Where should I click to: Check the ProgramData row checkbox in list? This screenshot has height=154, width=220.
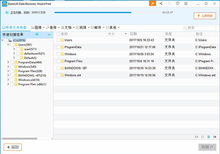click(x=58, y=47)
